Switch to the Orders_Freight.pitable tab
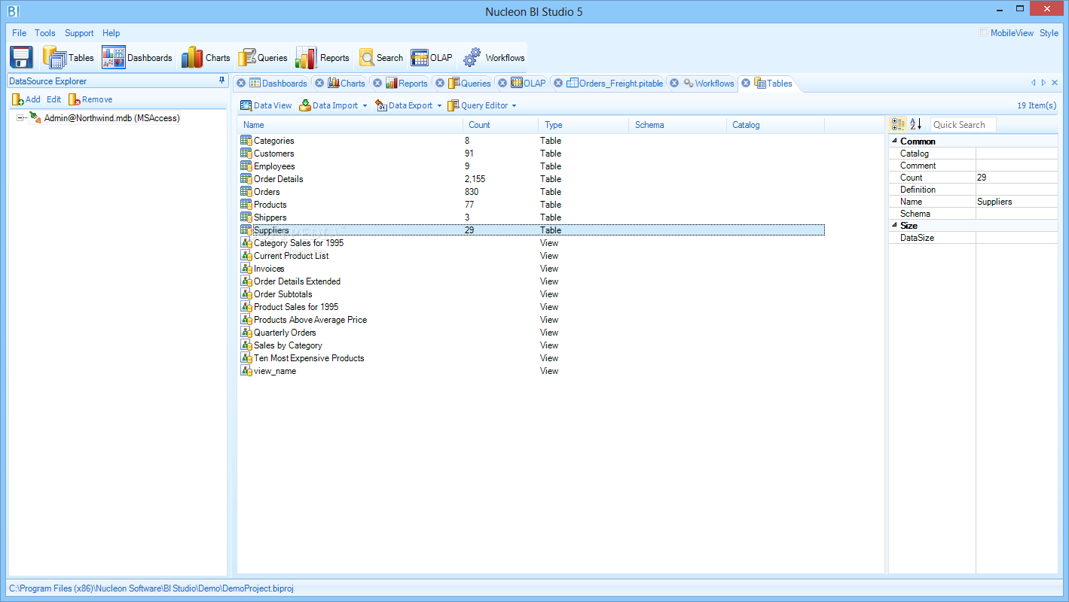 (x=615, y=84)
